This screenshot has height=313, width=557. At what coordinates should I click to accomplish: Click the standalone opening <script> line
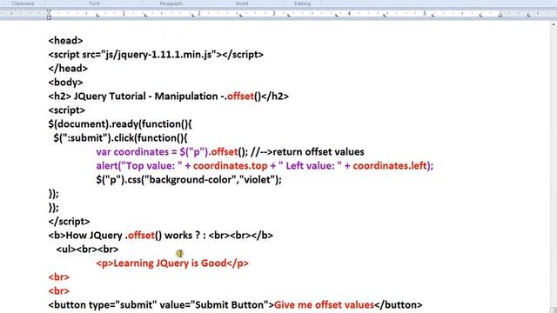tap(67, 110)
